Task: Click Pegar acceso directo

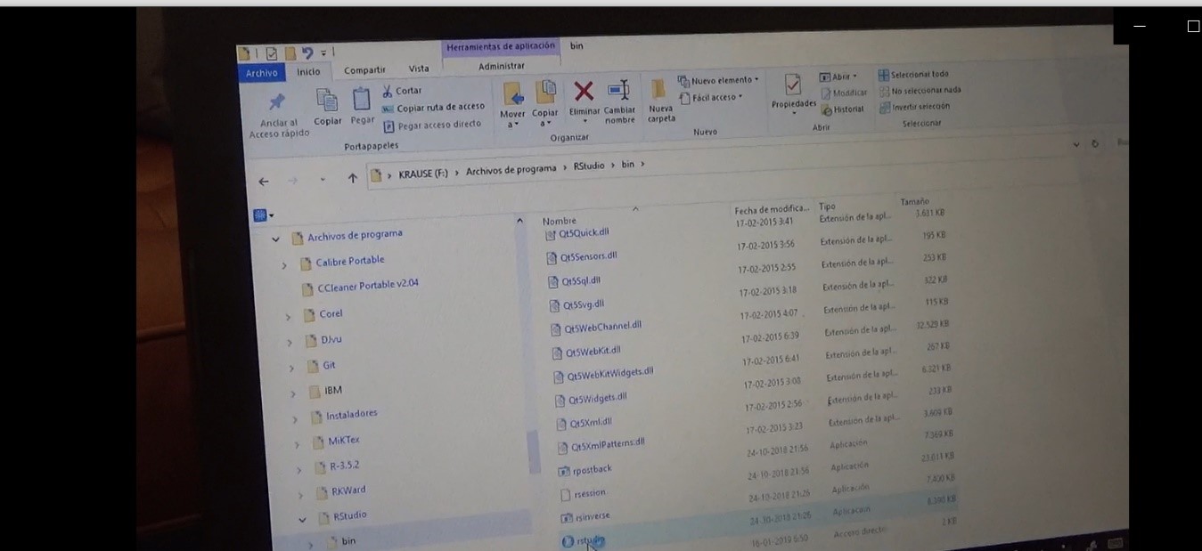Action: pos(432,126)
